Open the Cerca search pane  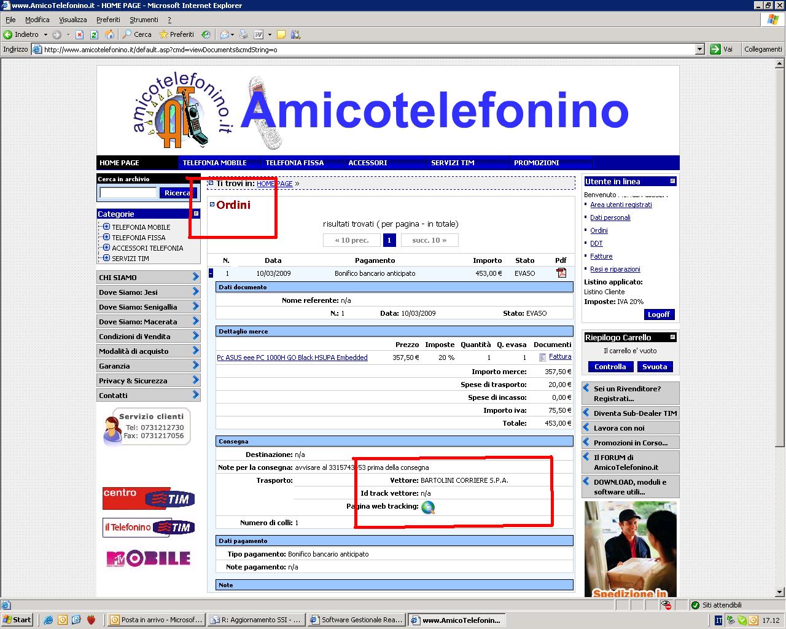click(x=137, y=34)
